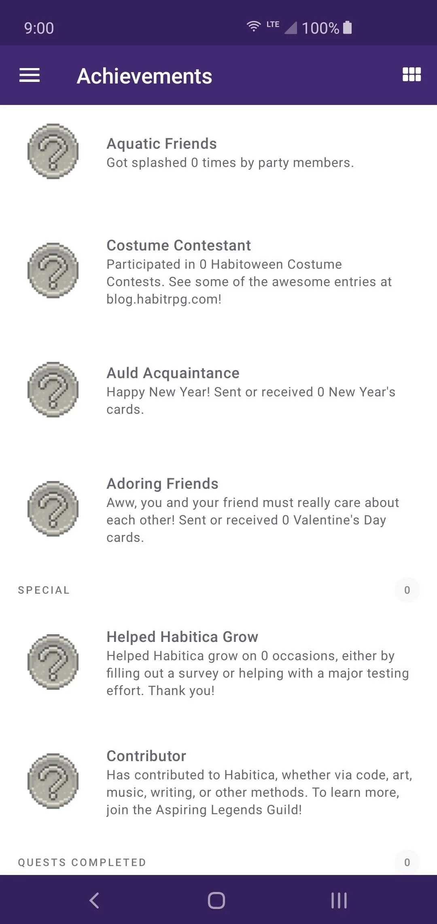Select the Auld Acquaintance achievement description

pyautogui.click(x=251, y=400)
